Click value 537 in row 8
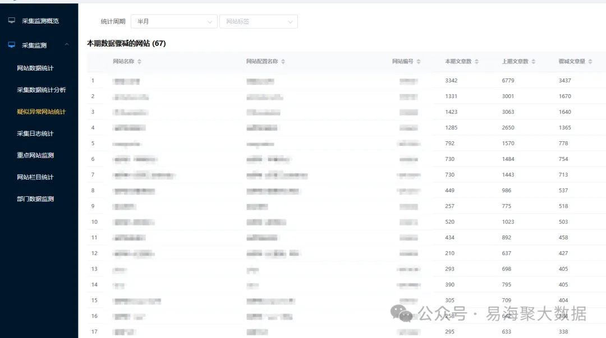Image resolution: width=606 pixels, height=338 pixels. 563,191
